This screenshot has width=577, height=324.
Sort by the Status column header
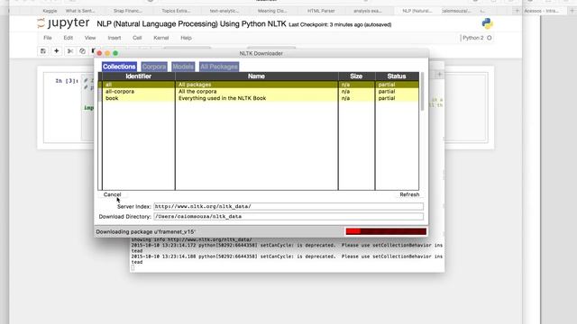[x=397, y=76]
